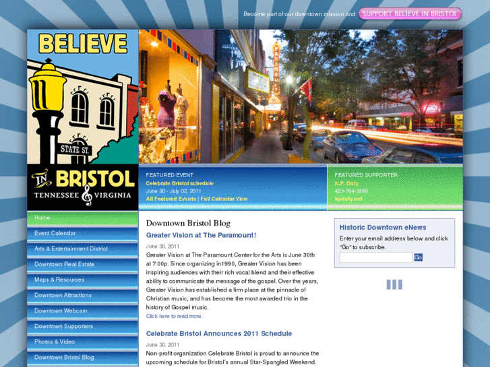Viewport: 490px width, 367px height.
Task: Open Celebrate Bristol Announces 2011 Schedule post
Action: pos(219,333)
